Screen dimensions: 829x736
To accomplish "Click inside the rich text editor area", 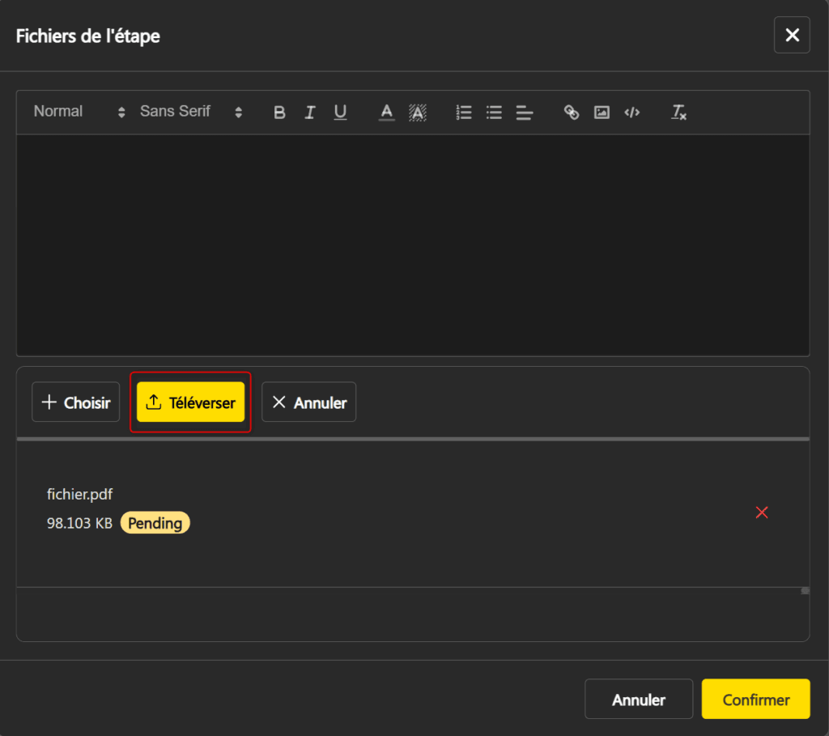I will point(413,243).
